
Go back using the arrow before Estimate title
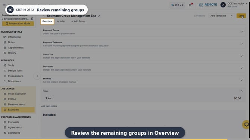tap(44, 16)
